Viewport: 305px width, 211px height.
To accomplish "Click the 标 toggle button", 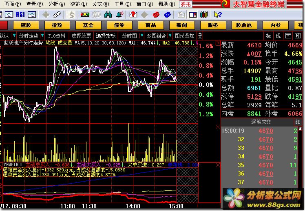I will (x=268, y=36).
